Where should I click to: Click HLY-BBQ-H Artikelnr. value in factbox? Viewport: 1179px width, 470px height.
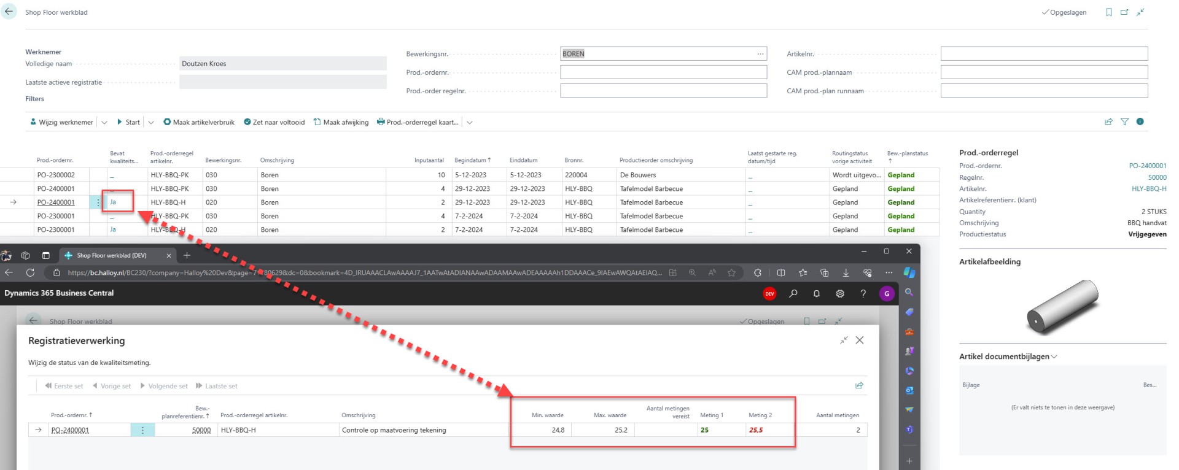(1149, 189)
